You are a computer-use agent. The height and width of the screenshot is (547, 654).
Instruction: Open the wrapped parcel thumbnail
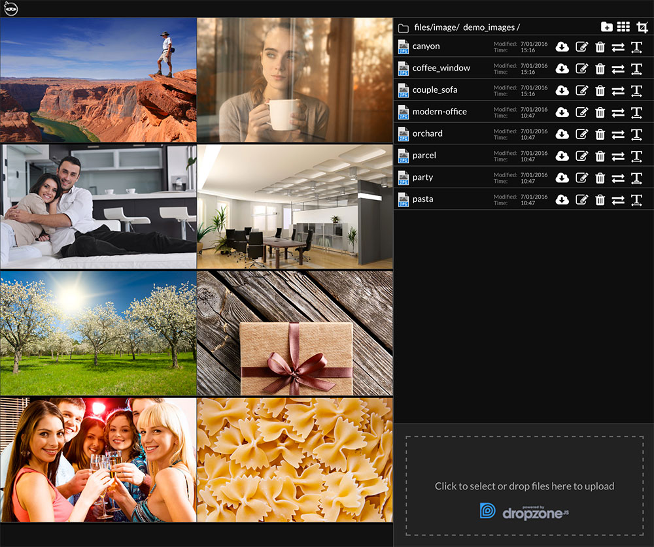coord(295,333)
